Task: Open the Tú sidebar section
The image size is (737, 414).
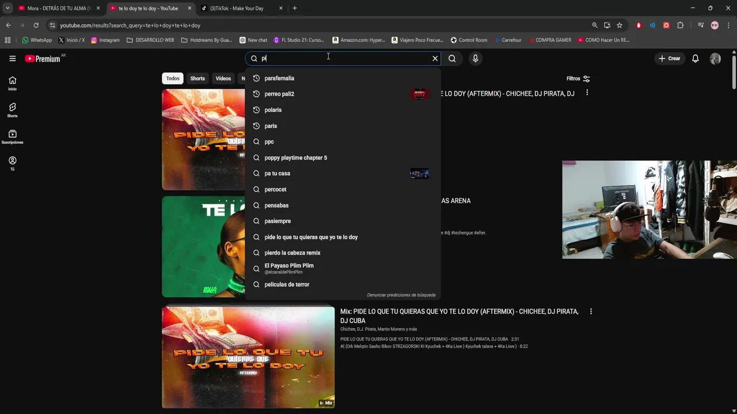Action: 12,163
